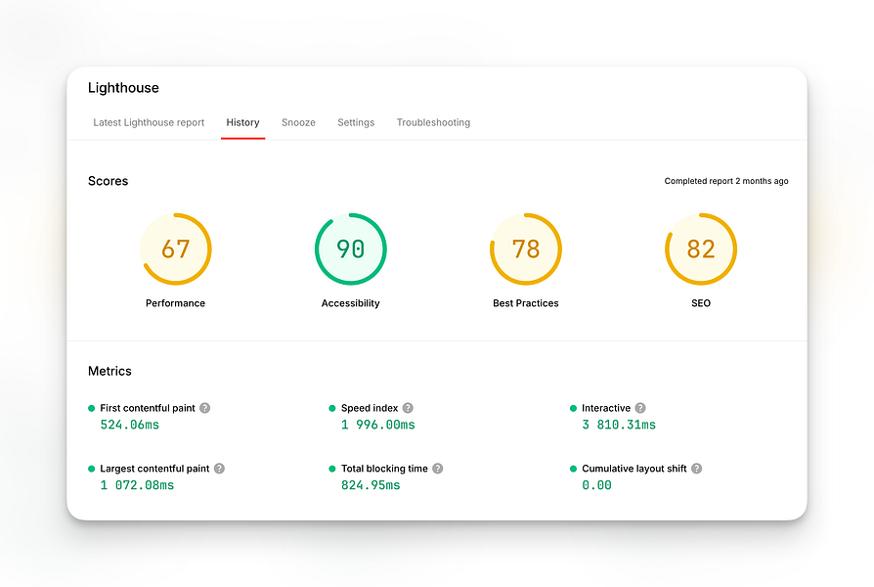Click the 1 072.08ms value
Viewport: 874px width, 587px height.
tap(137, 485)
